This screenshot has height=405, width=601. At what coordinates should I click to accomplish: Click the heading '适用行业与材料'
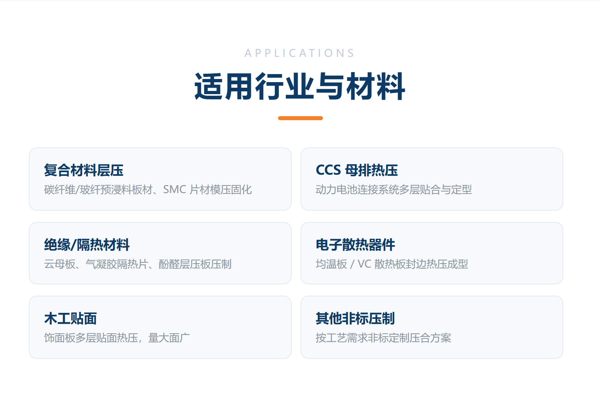point(300,87)
